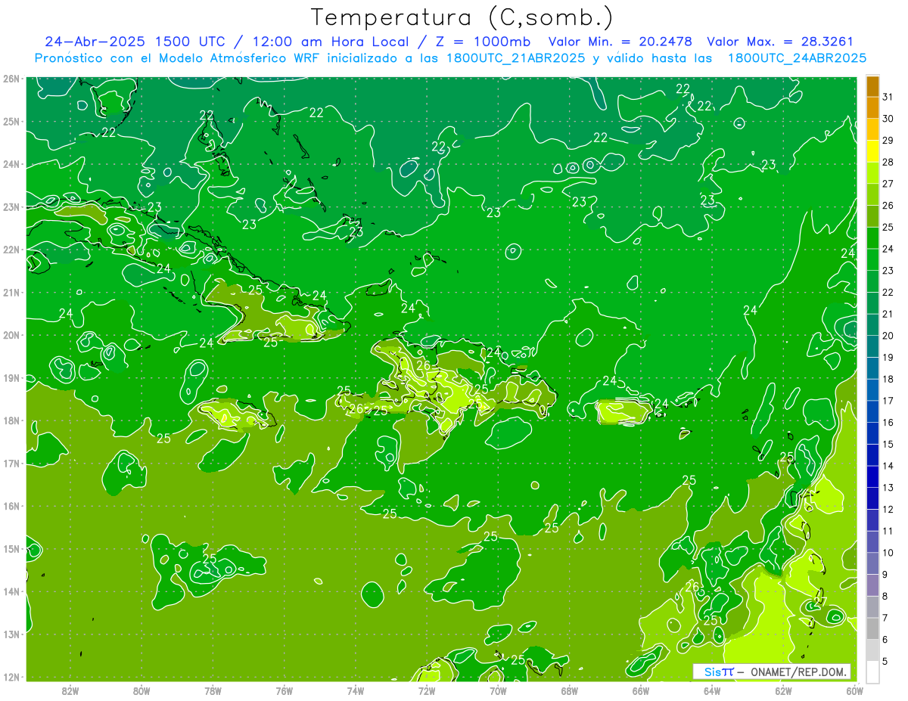The height and width of the screenshot is (701, 908).
Task: Click the '64W' longitude axis label
Action: [x=712, y=691]
